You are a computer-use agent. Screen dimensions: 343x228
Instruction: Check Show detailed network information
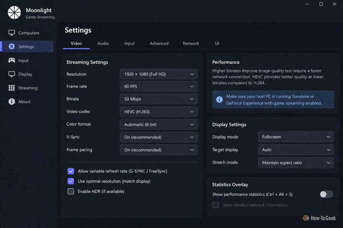215,205
